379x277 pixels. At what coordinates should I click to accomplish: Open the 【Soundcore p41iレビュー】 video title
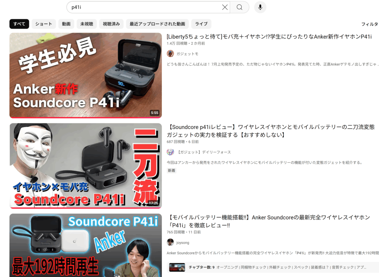tap(271, 131)
